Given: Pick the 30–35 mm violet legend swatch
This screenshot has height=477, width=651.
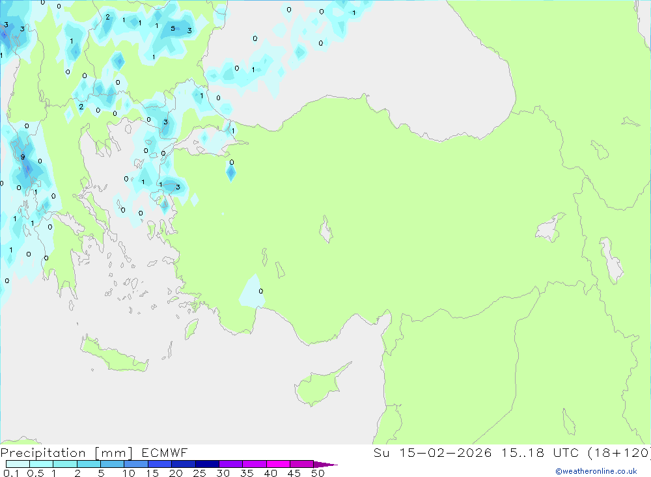Looking at the screenshot, I should tap(230, 464).
